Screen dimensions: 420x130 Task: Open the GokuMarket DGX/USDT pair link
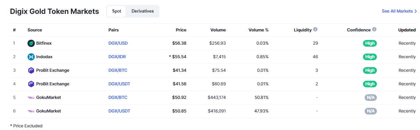tap(119, 111)
